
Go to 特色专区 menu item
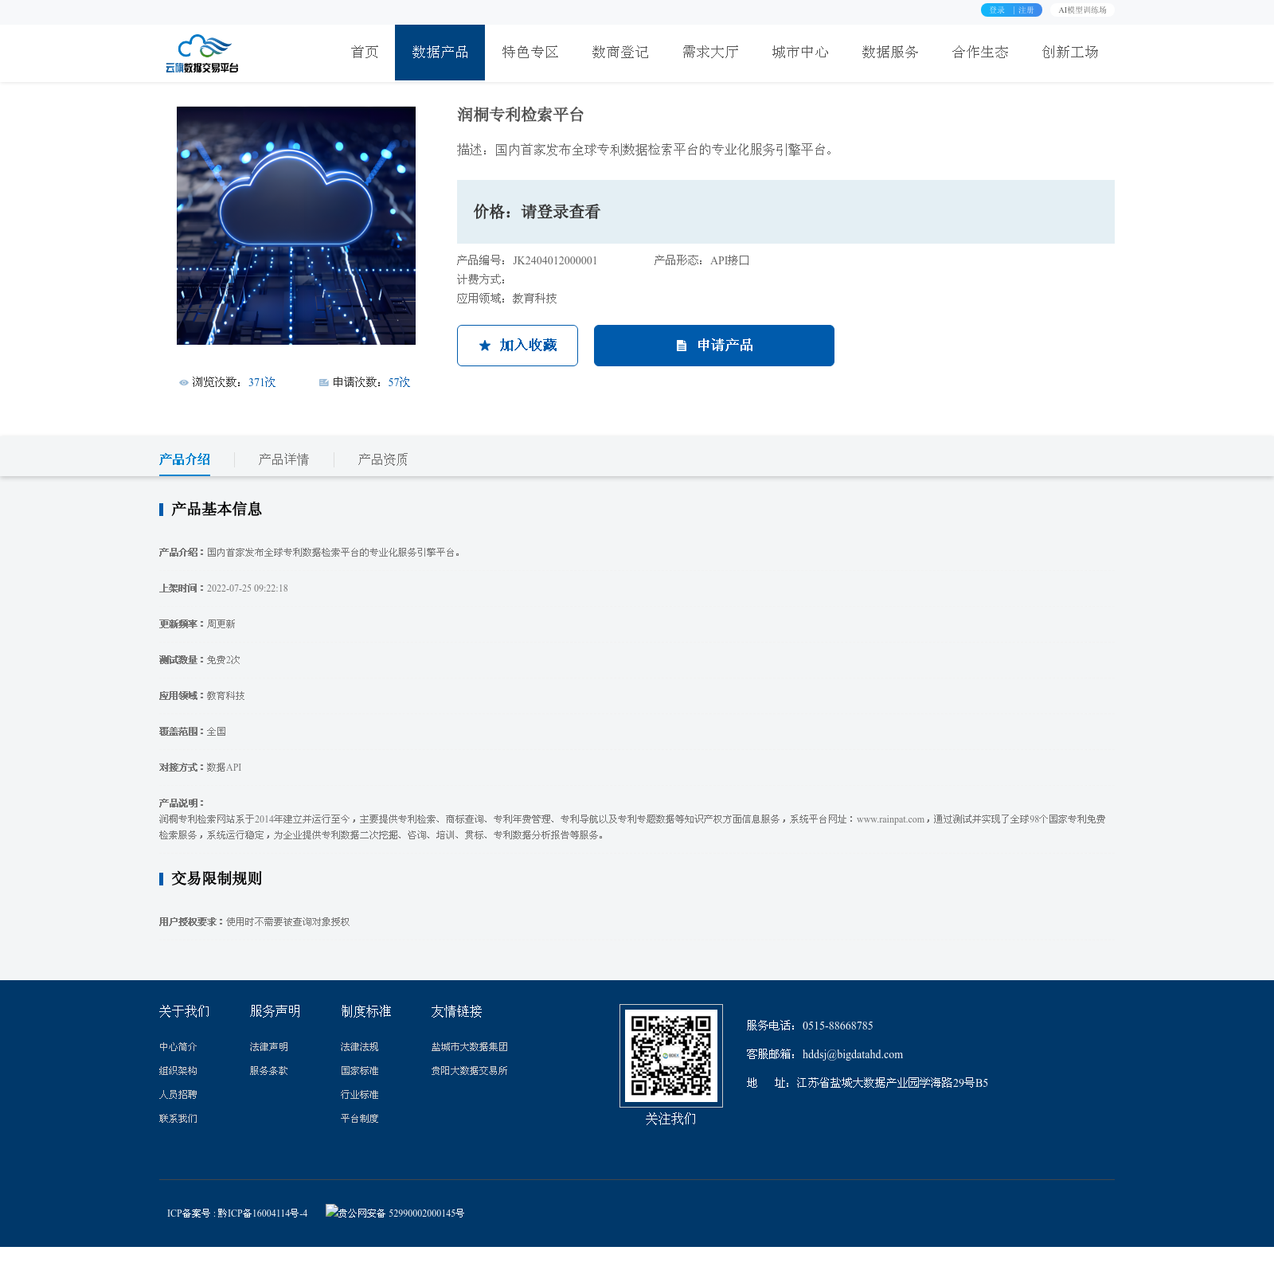click(530, 53)
